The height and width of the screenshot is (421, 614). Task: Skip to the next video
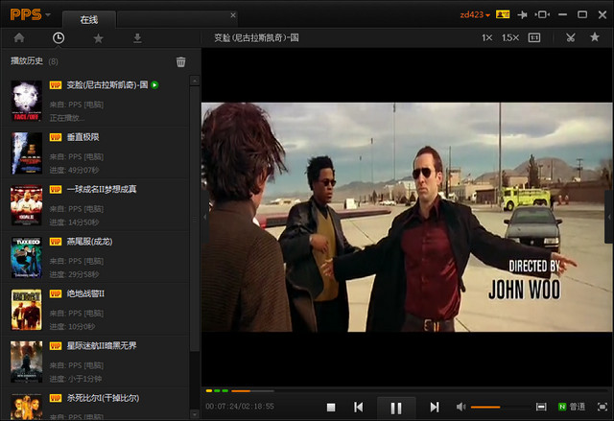coord(434,408)
